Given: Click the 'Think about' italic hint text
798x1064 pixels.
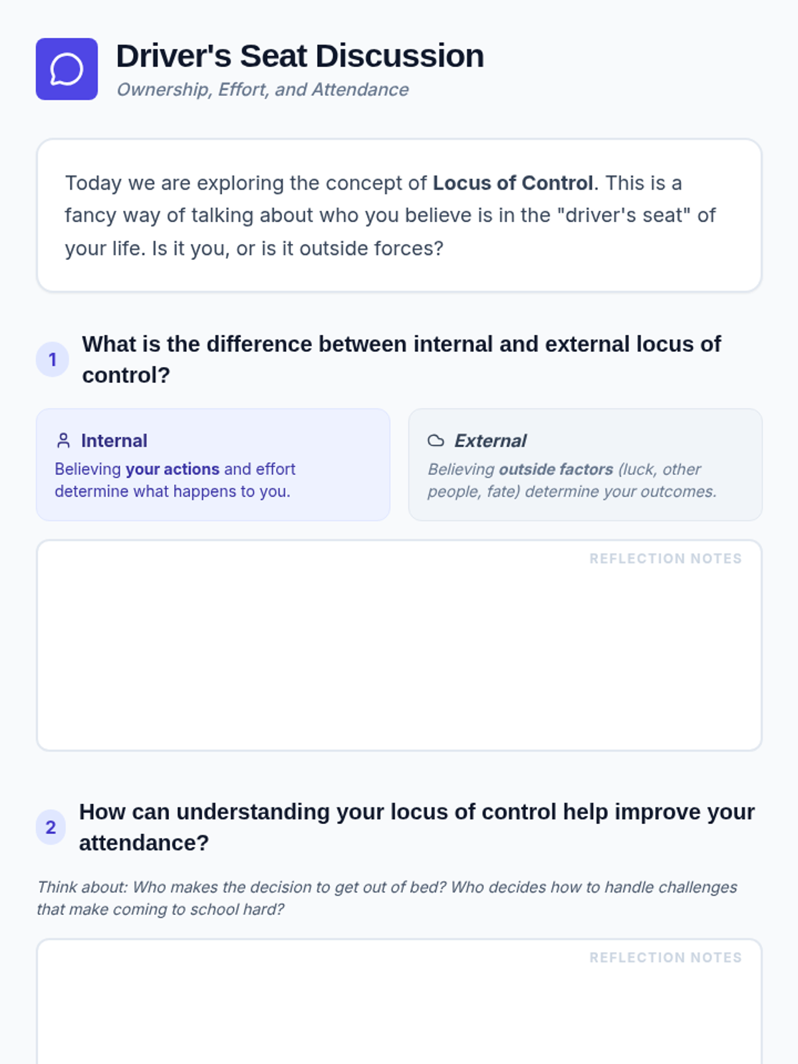Looking at the screenshot, I should tap(386, 898).
